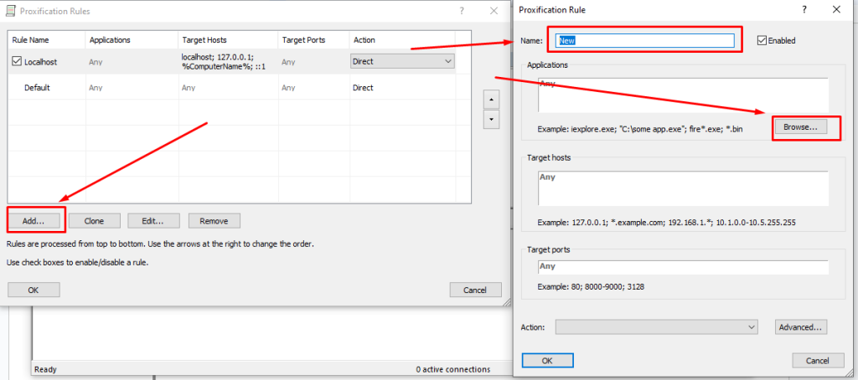This screenshot has height=380, width=858.
Task: Click the Clone button
Action: click(94, 221)
